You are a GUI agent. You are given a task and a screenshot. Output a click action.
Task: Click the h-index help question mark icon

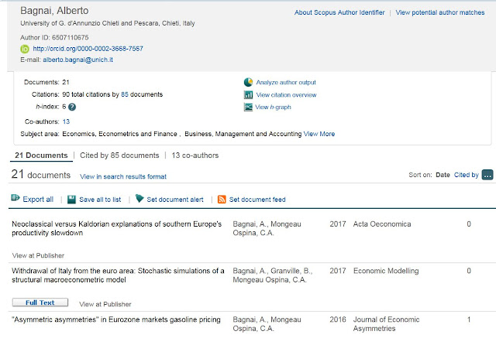coord(72,107)
